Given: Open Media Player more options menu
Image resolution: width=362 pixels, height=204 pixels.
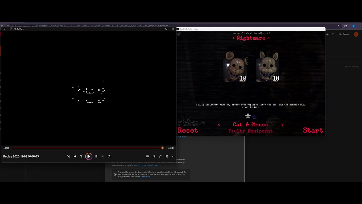Looking at the screenshot, I should pyautogui.click(x=173, y=156).
